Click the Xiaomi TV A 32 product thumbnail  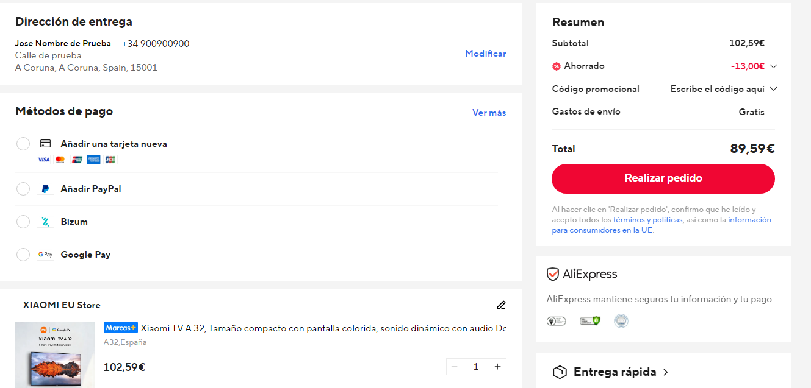[x=55, y=354]
